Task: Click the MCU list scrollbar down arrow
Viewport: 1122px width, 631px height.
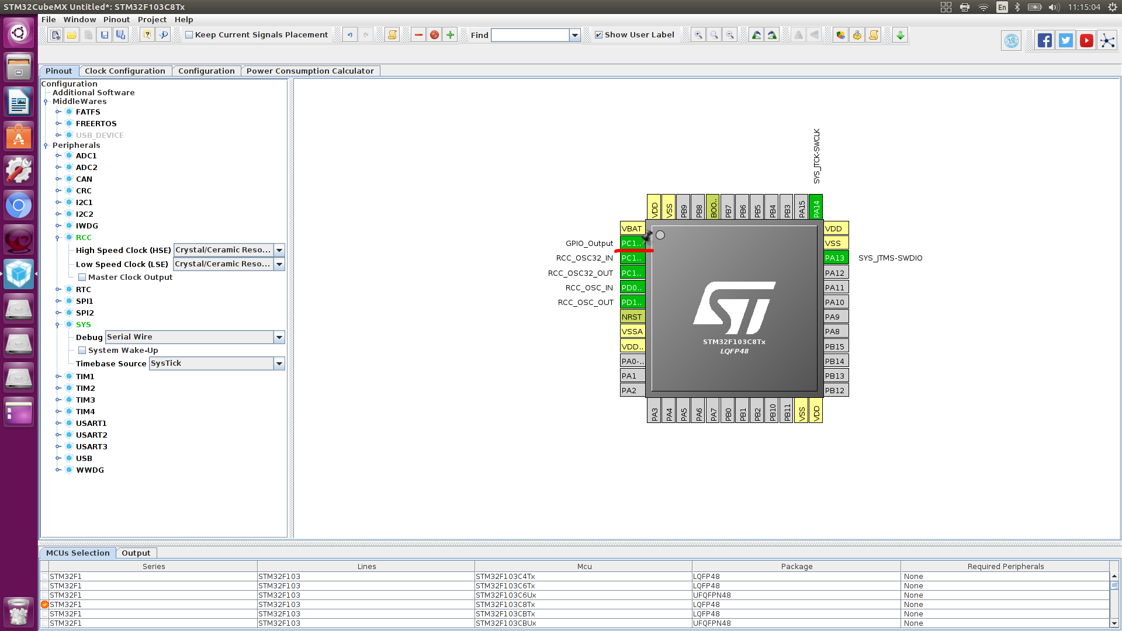Action: (1114, 623)
